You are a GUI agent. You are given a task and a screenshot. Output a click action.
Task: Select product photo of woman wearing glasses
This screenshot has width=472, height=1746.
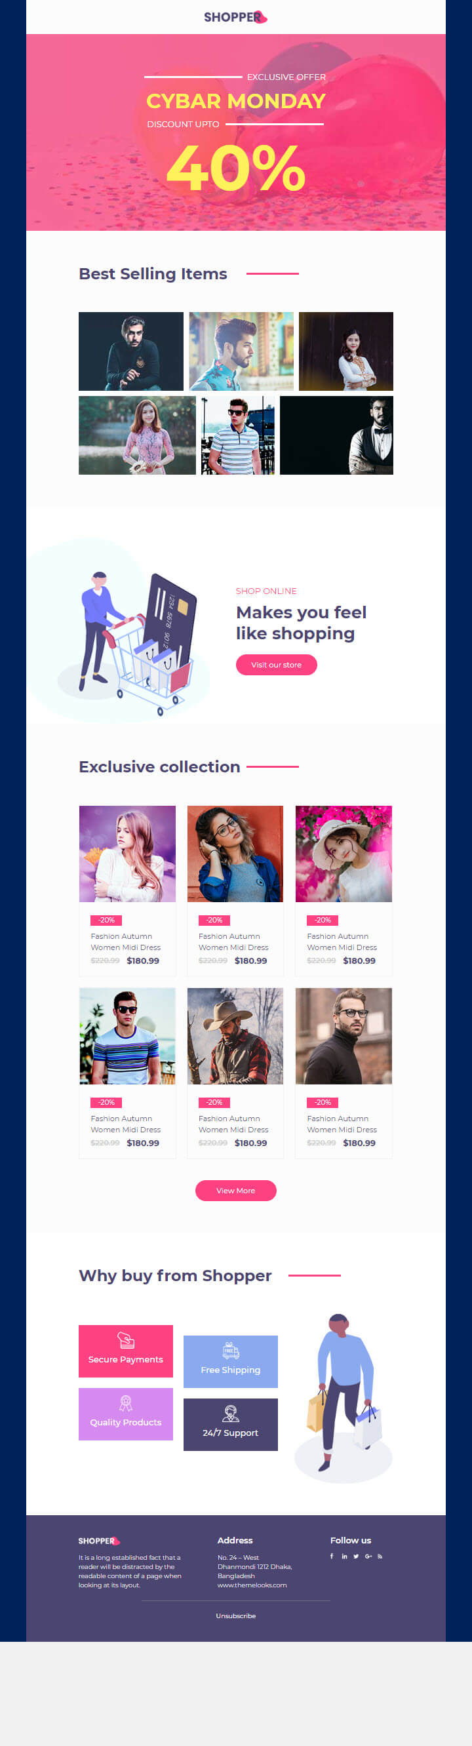coord(235,854)
